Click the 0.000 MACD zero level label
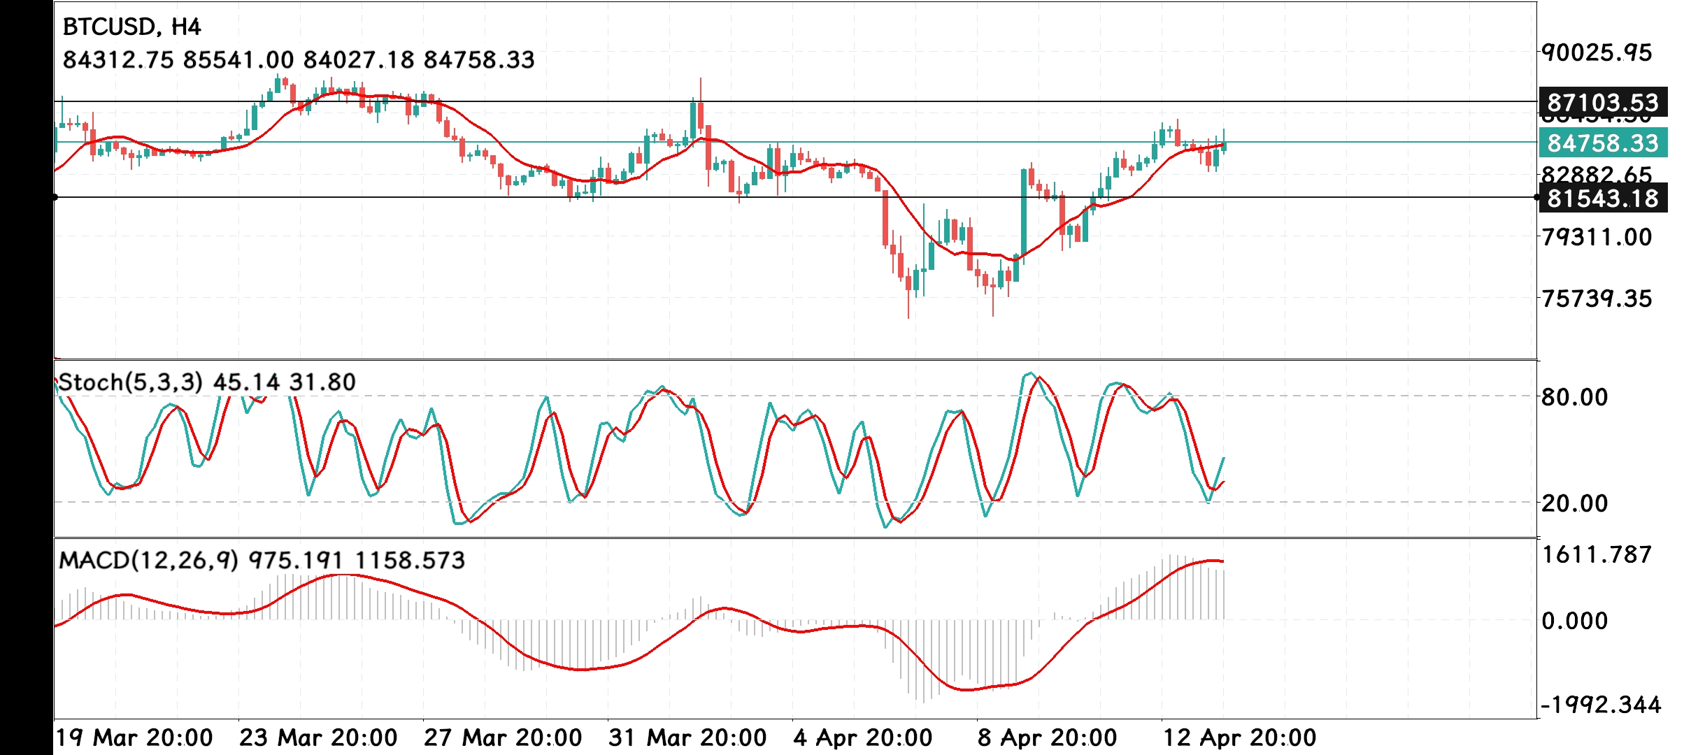This screenshot has width=1684, height=755. [x=1574, y=620]
